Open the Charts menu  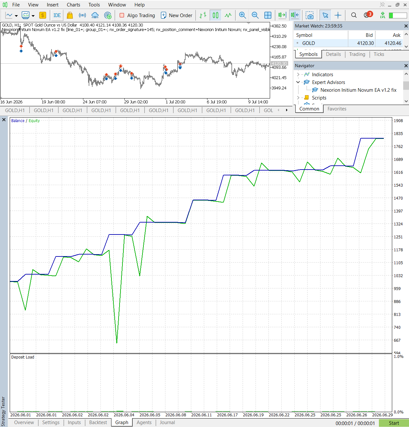pyautogui.click(x=73, y=5)
